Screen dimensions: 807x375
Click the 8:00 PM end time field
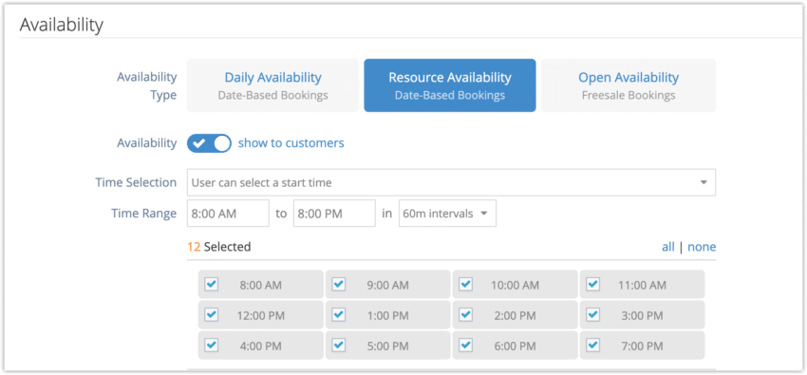334,214
